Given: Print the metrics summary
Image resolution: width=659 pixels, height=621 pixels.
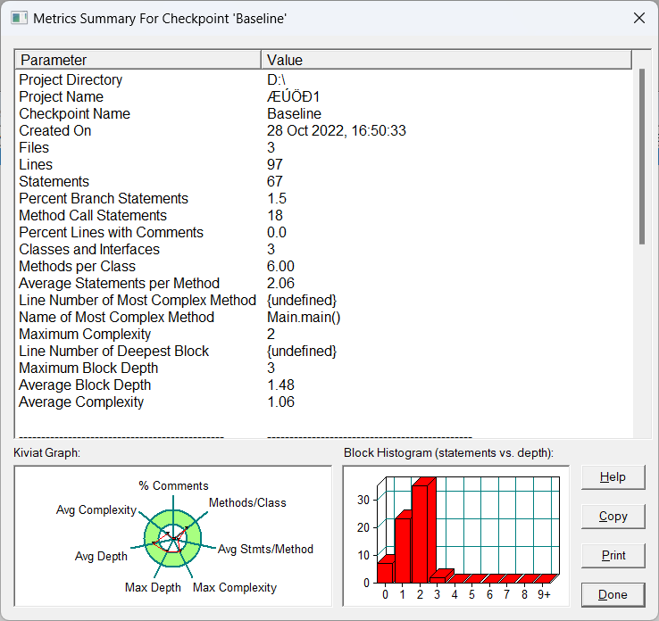Looking at the screenshot, I should click(613, 556).
